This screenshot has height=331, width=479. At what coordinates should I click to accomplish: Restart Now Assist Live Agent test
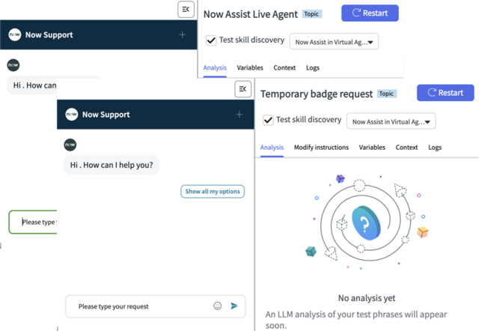coord(370,13)
